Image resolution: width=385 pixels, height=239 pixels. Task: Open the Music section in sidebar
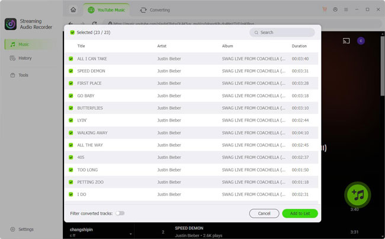[30, 44]
